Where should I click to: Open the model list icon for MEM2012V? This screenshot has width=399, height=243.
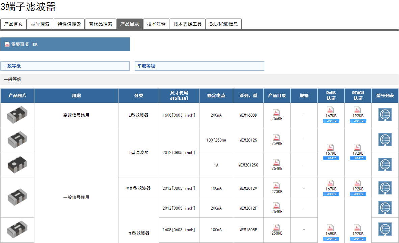[x=385, y=188]
